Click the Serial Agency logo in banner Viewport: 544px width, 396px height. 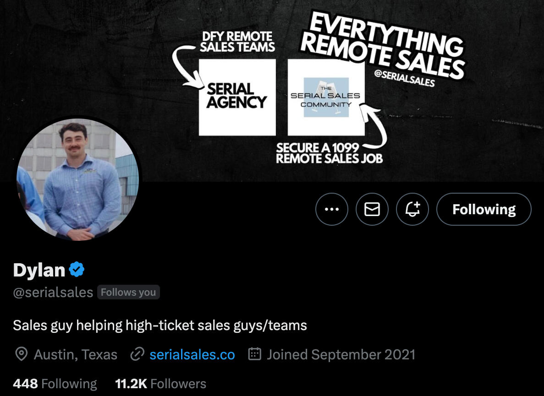point(237,97)
